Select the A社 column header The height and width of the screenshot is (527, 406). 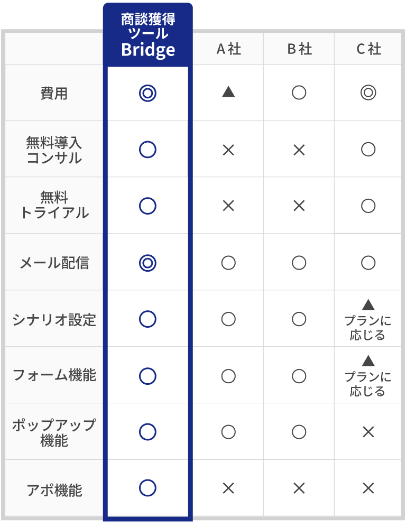[x=228, y=49]
